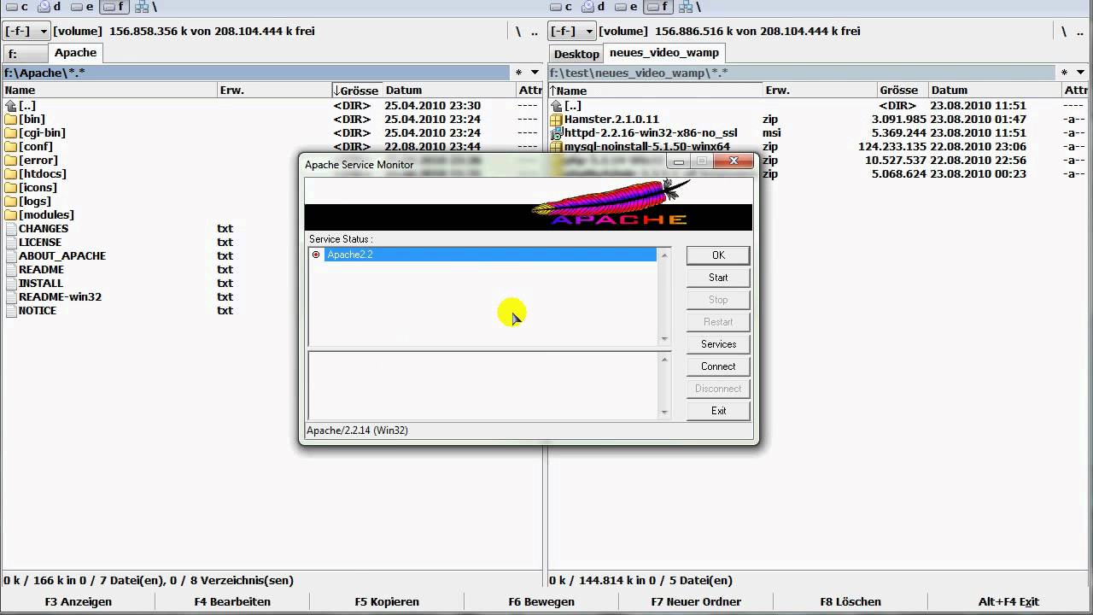This screenshot has width=1093, height=615.
Task: Click the [error] folder icon
Action: click(x=11, y=161)
